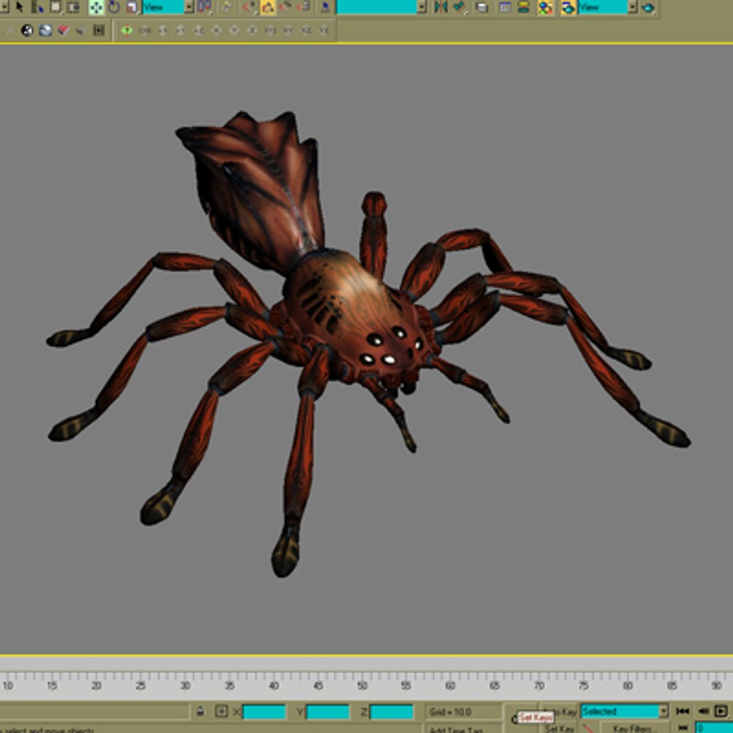Click the X coordinate input field

tap(263, 712)
